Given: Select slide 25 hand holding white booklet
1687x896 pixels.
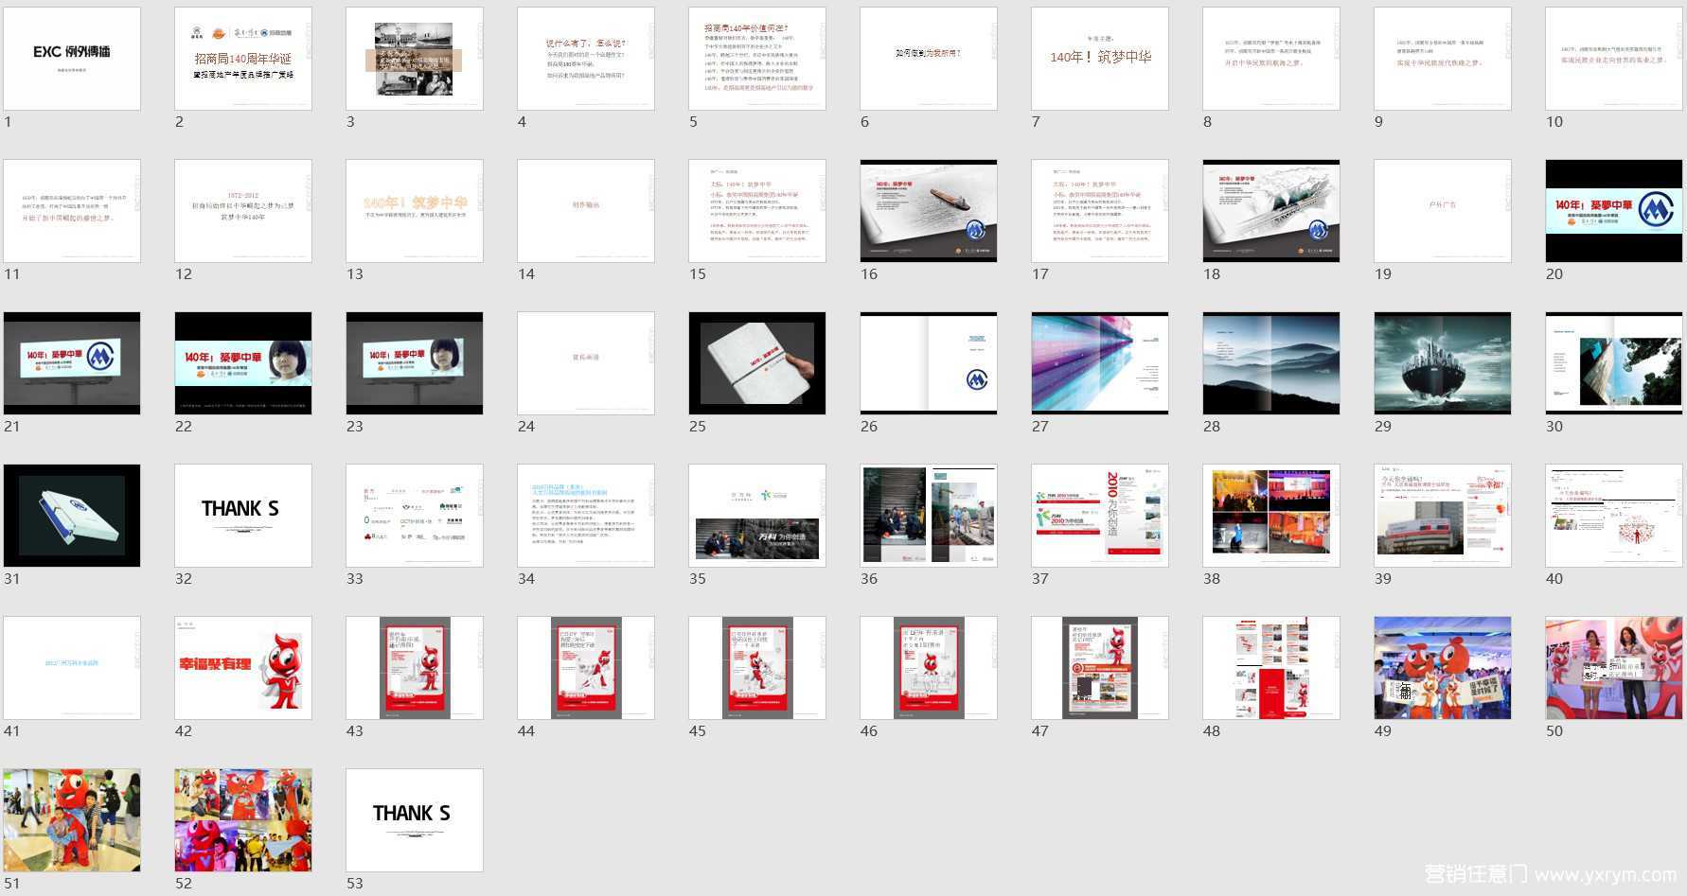Looking at the screenshot, I should click(x=757, y=363).
